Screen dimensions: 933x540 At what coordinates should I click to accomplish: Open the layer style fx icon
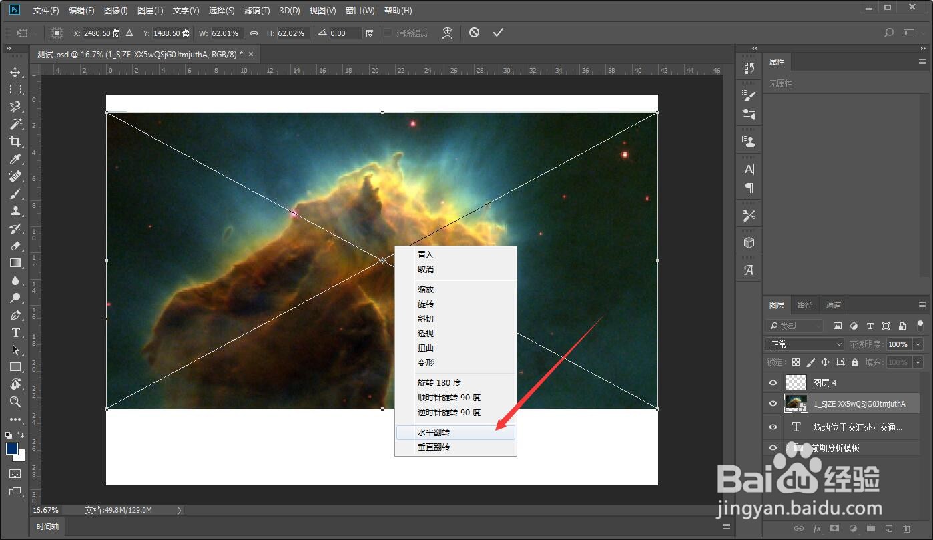[x=817, y=528]
